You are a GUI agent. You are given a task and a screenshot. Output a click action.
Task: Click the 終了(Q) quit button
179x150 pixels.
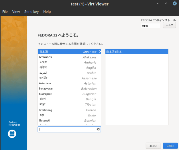pyautogui.click(x=153, y=146)
